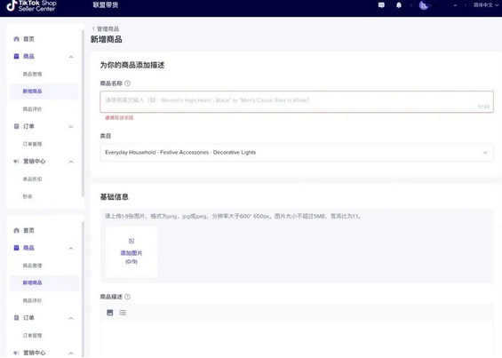Open the 简体中文 language dropdown
The height and width of the screenshot is (358, 502).
coord(486,5)
